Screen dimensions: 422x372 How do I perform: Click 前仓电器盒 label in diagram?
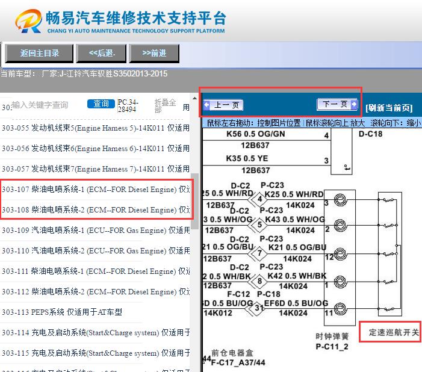(232, 353)
